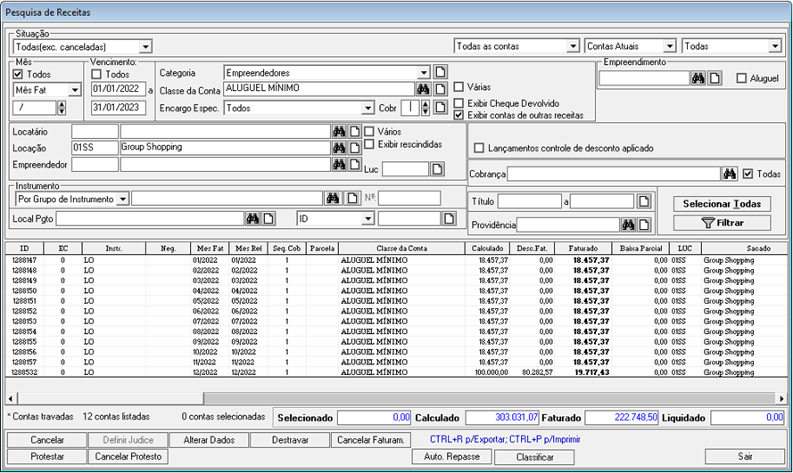Viewport: 793px width, 473px height.
Task: Open Por Grupo de Instrumento dropdown
Action: (123, 199)
